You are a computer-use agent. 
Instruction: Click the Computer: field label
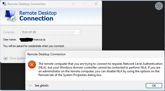point(9,32)
